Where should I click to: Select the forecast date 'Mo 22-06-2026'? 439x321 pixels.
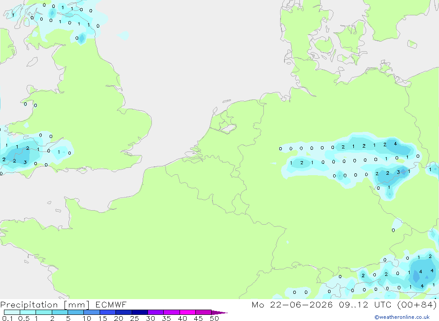[292, 304]
